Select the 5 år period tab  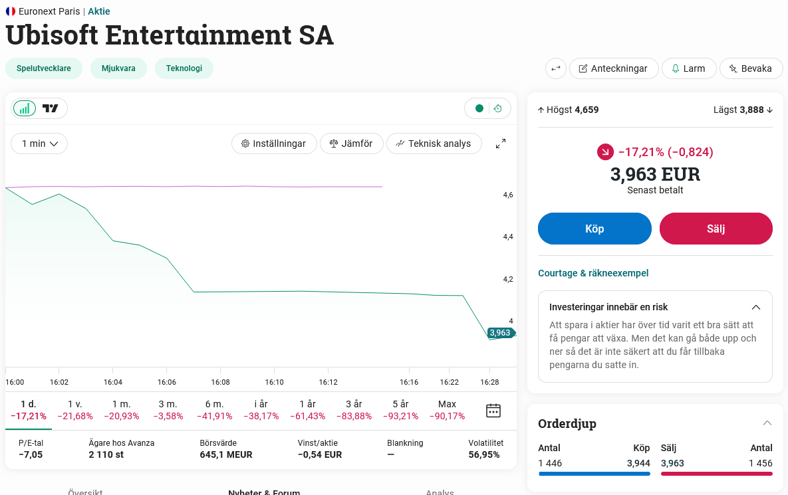(x=400, y=410)
